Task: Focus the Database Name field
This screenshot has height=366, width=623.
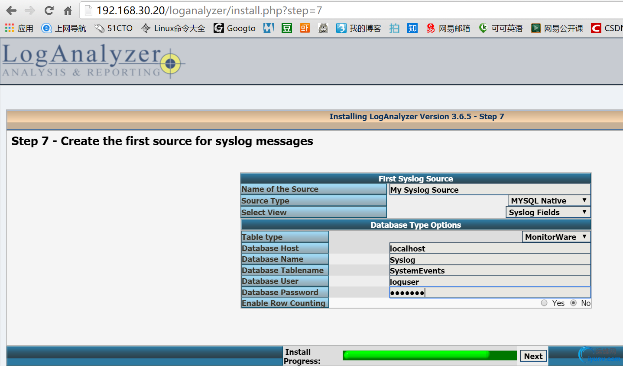Action: tap(490, 260)
